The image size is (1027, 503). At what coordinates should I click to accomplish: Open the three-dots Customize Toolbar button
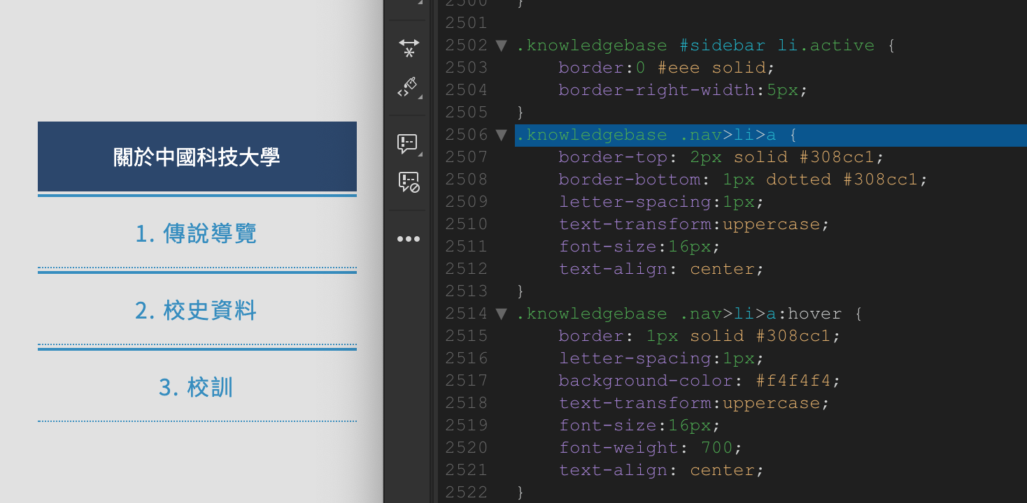point(409,239)
